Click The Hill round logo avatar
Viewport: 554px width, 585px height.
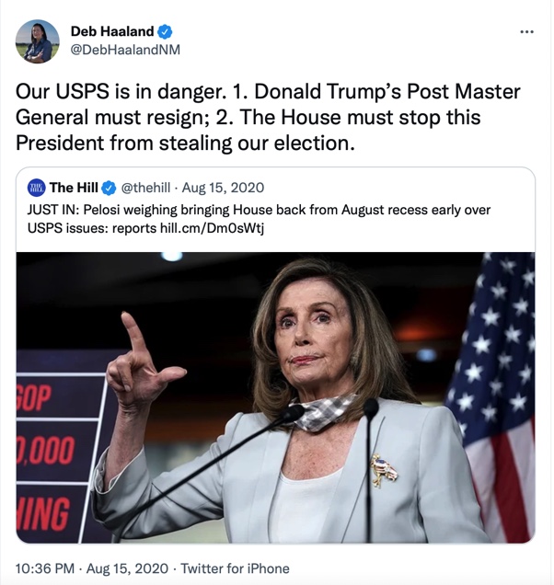tap(36, 188)
